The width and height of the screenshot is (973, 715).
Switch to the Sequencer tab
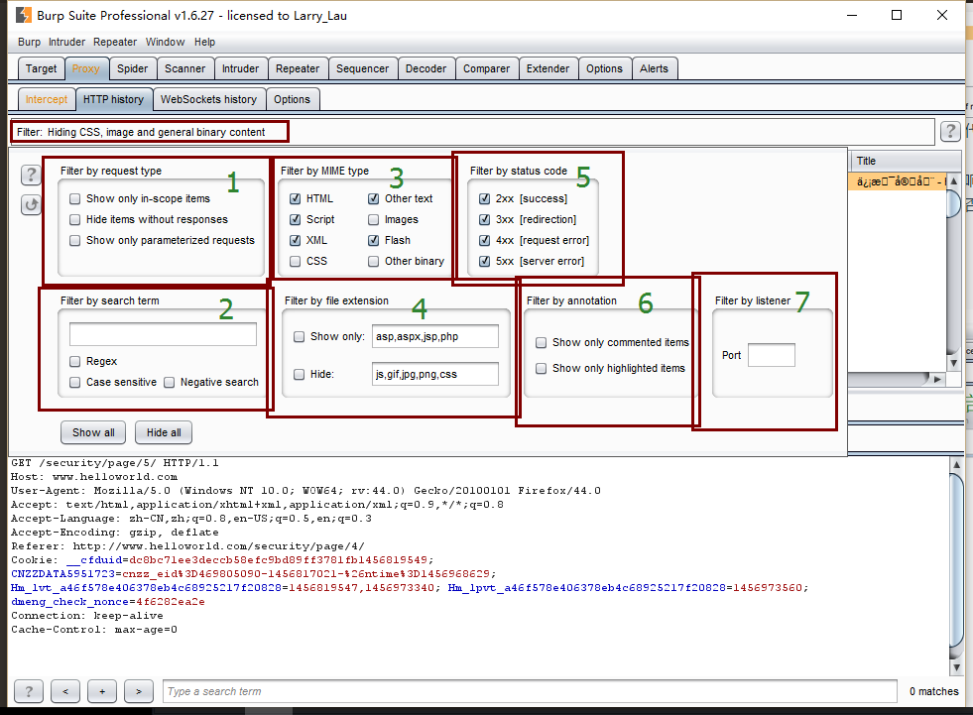tap(362, 68)
